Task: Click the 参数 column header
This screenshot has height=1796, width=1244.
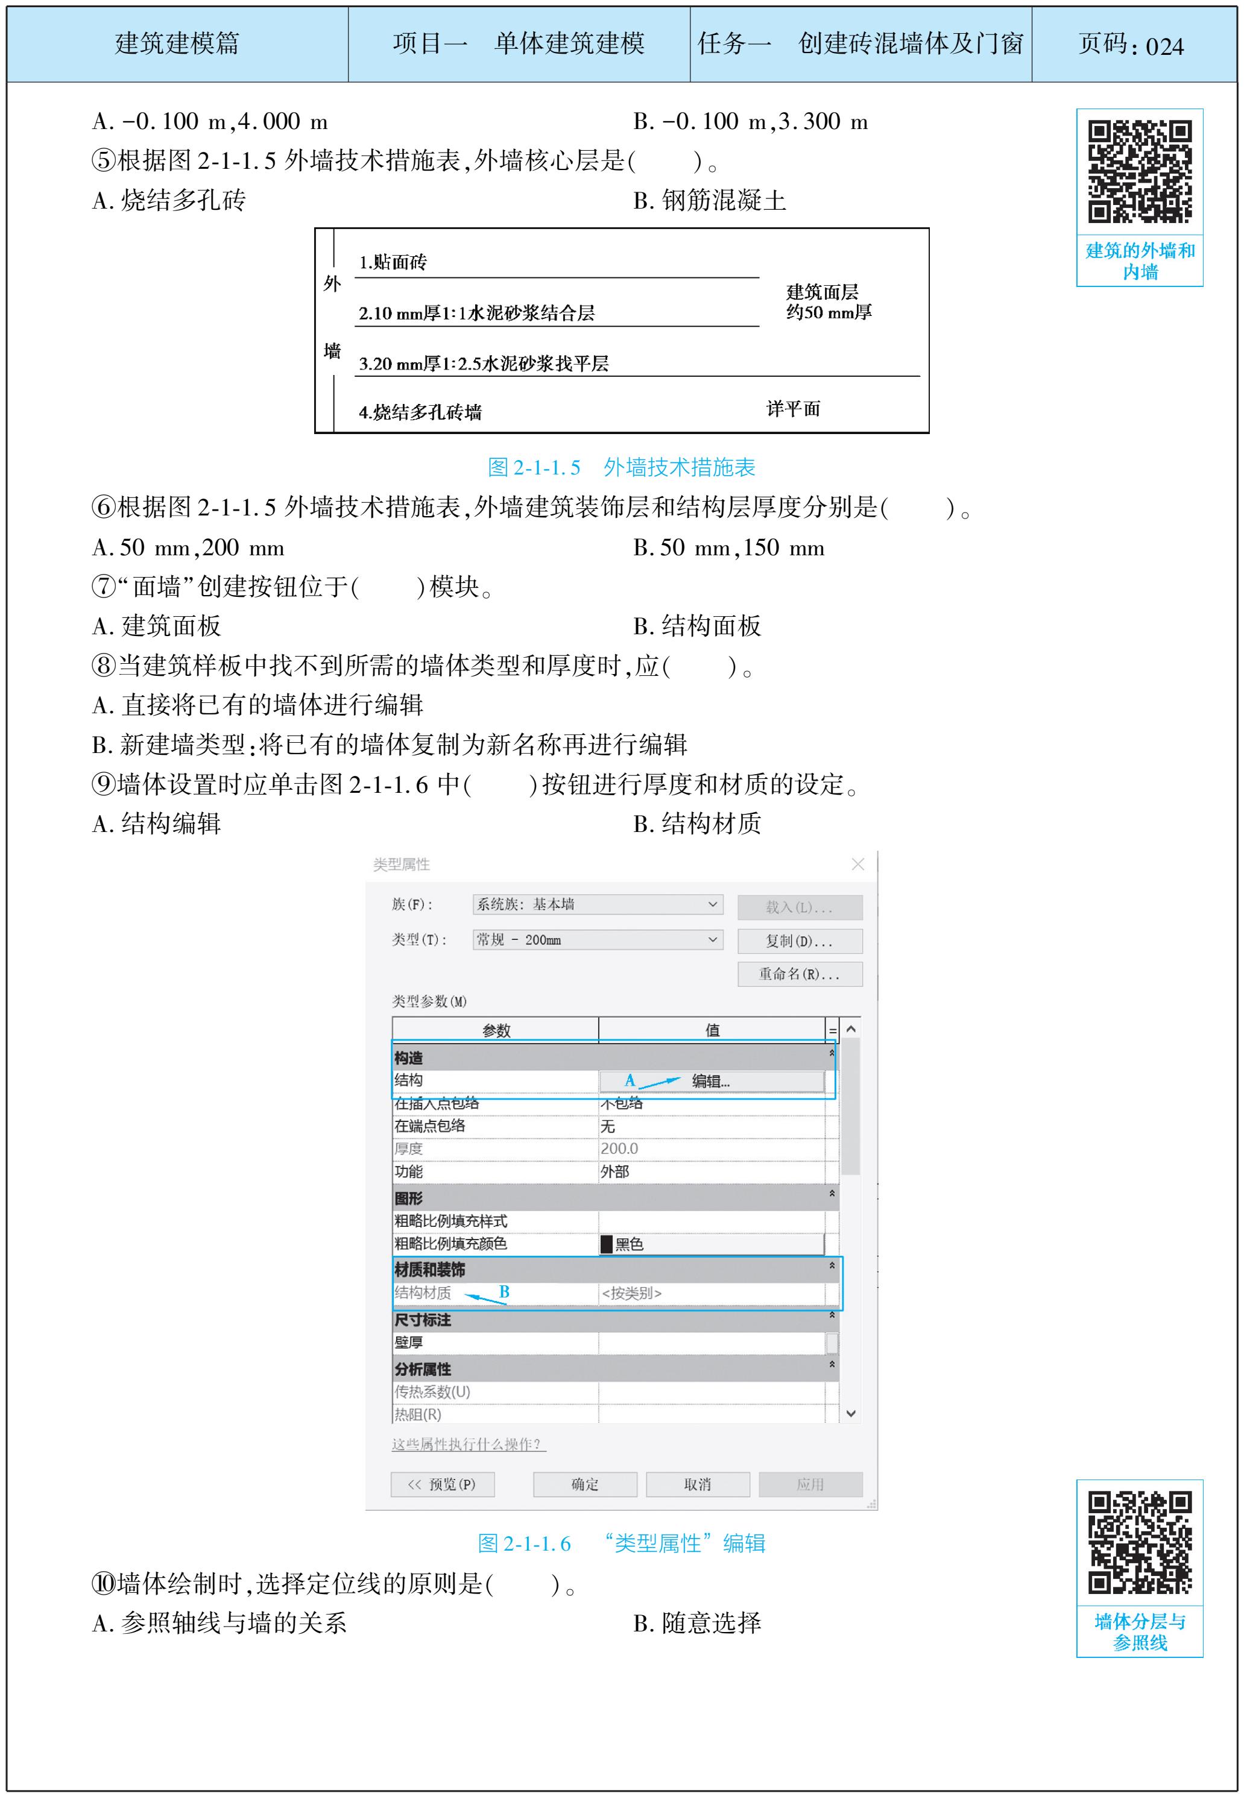Action: [x=496, y=1030]
